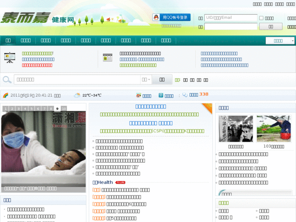Select slideshow tab 1
Viewport: 296px width, 222px height.
pyautogui.click(x=6, y=109)
